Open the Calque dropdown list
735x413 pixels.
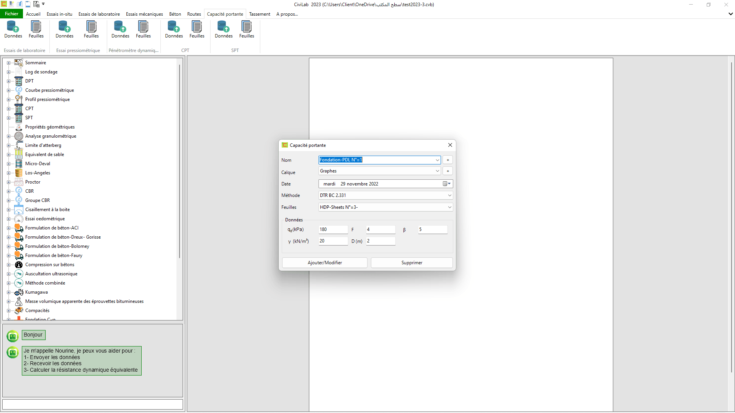437,171
